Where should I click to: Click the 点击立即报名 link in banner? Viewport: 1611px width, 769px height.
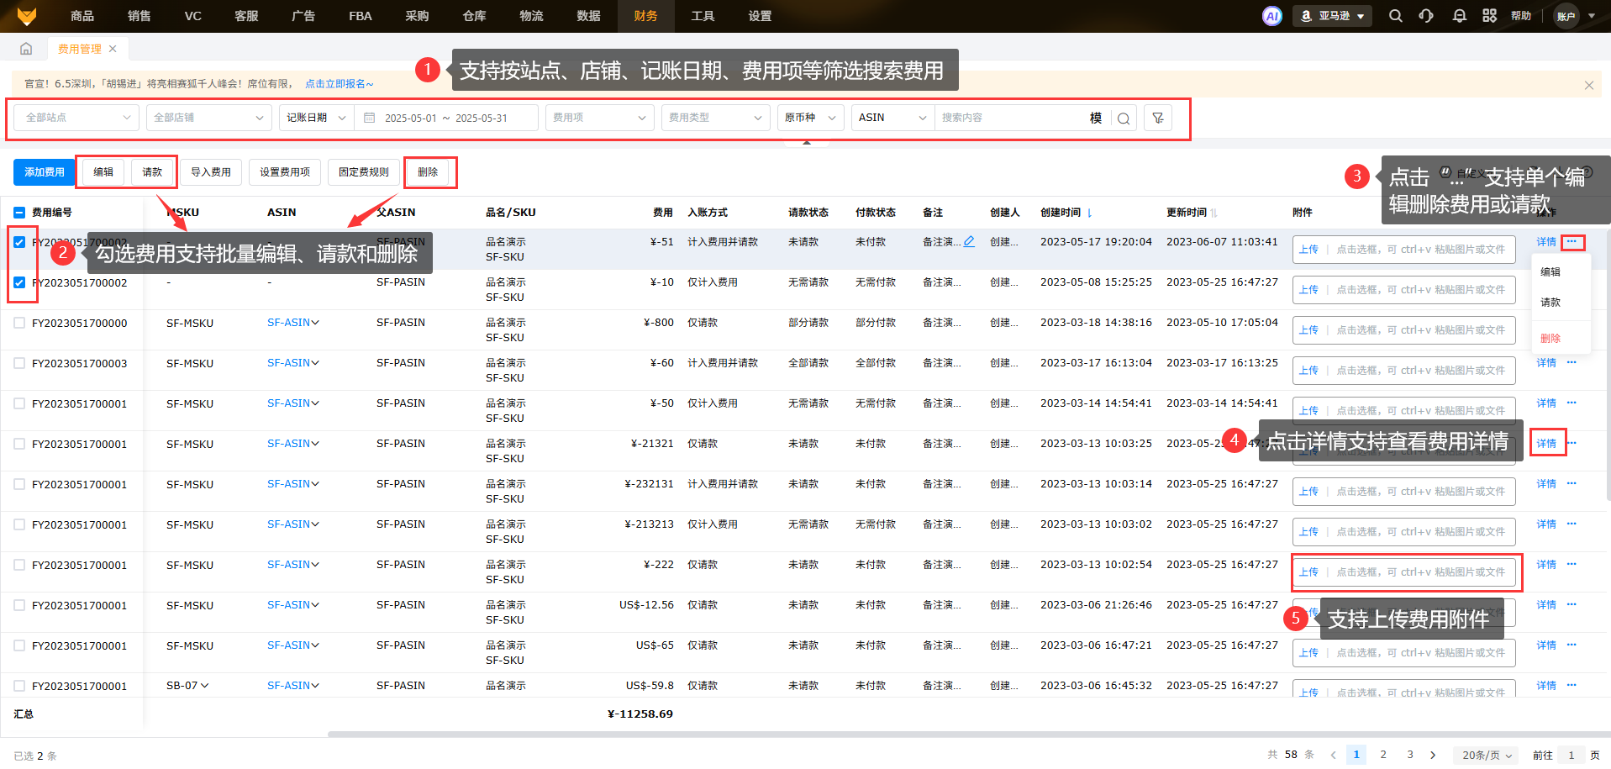(x=339, y=84)
